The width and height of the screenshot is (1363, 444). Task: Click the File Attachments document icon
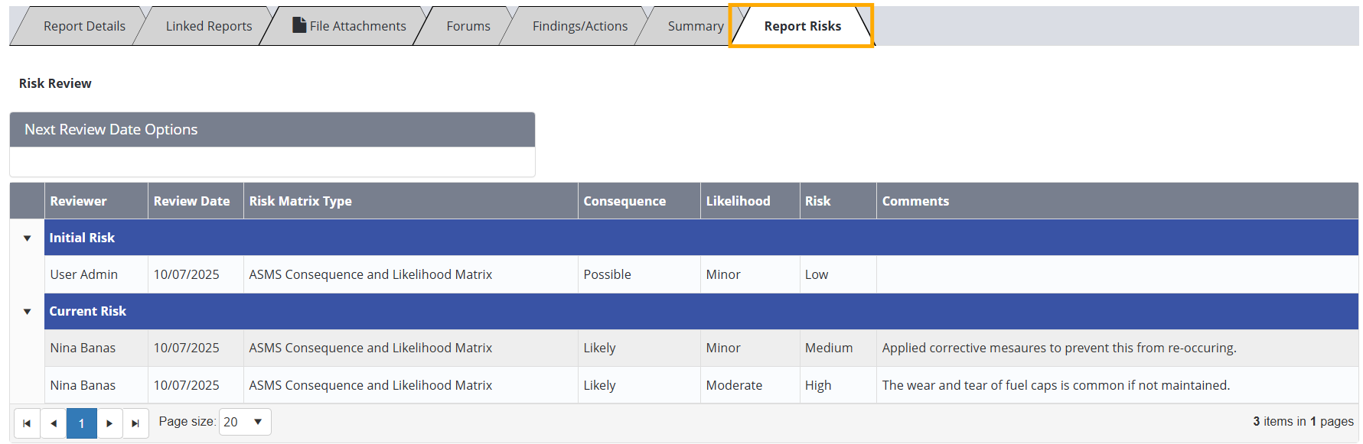(299, 25)
